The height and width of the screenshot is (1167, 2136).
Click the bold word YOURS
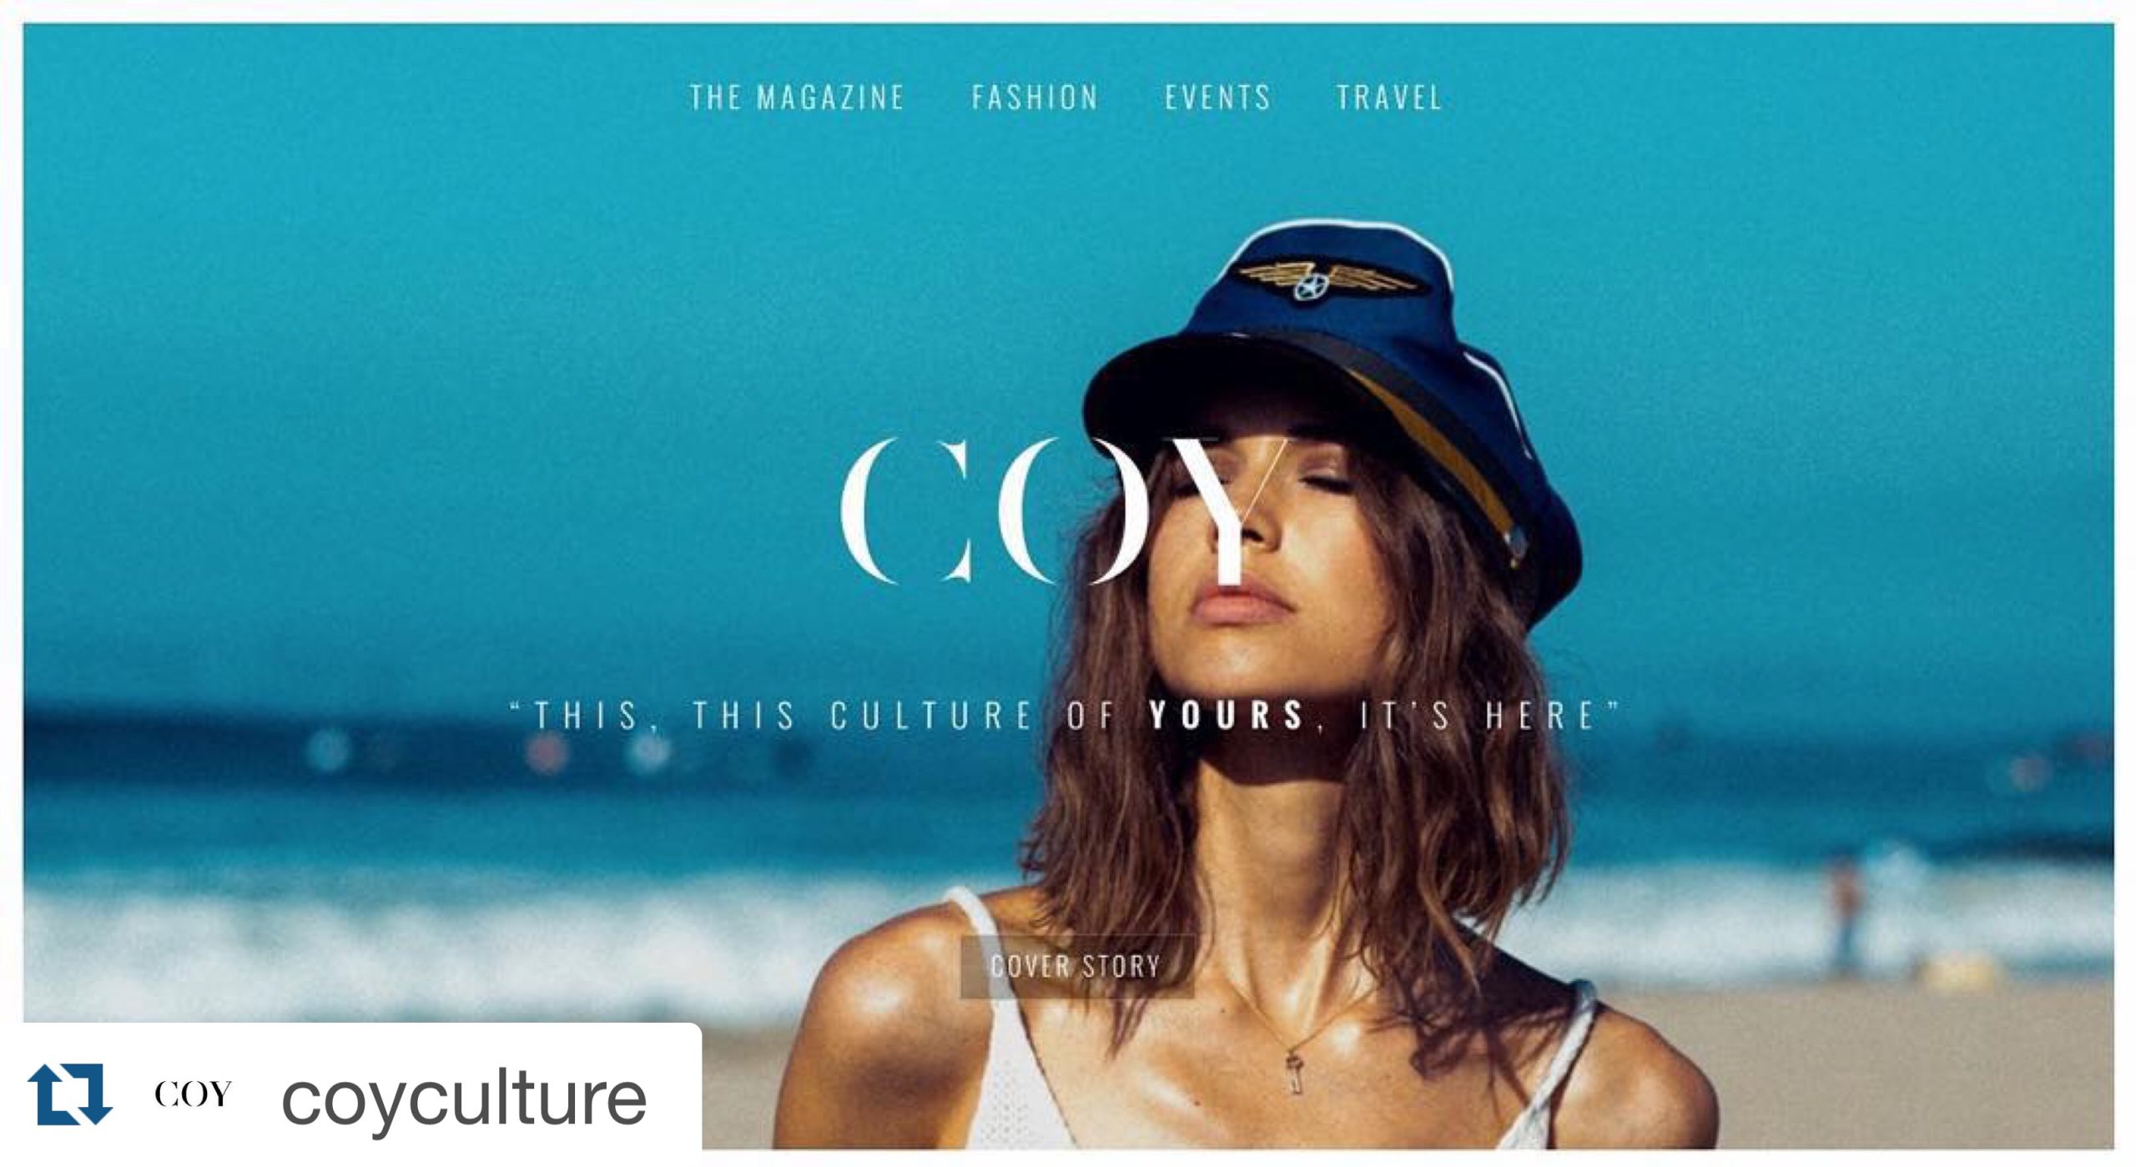pos(1226,716)
